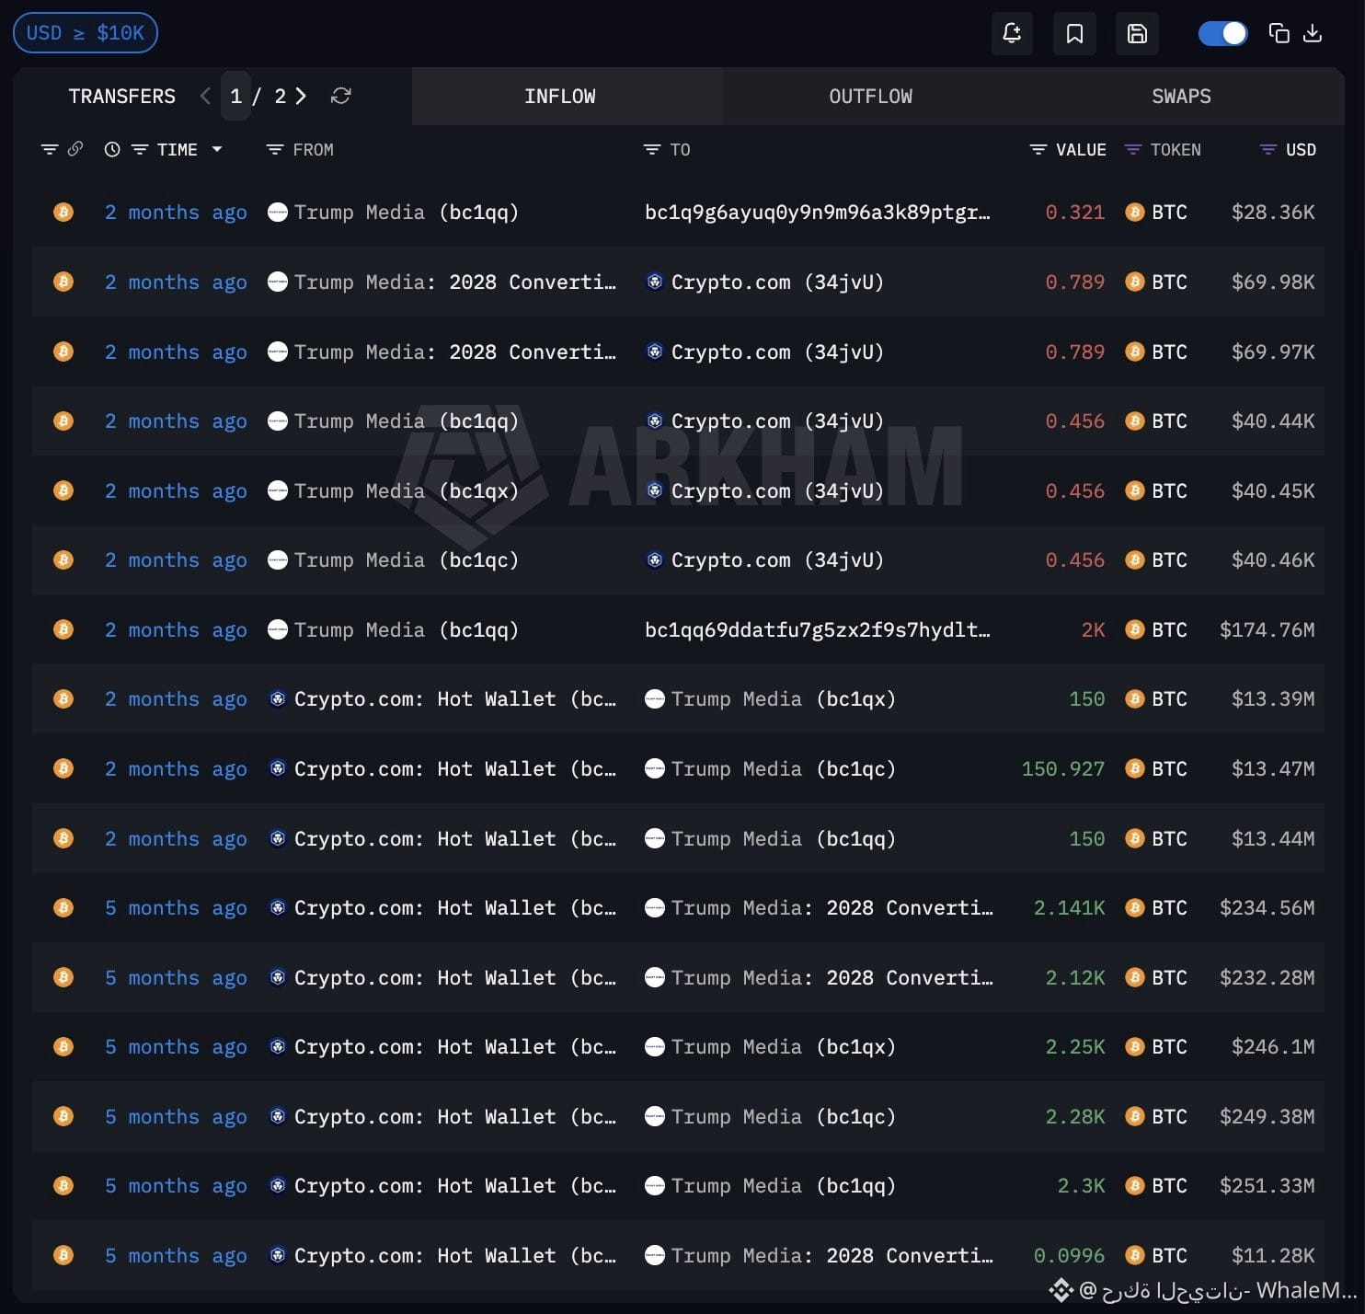Open address bc1qq69ddatfu7g5zx2f9s7hydlt…
1365x1314 pixels.
817,629
